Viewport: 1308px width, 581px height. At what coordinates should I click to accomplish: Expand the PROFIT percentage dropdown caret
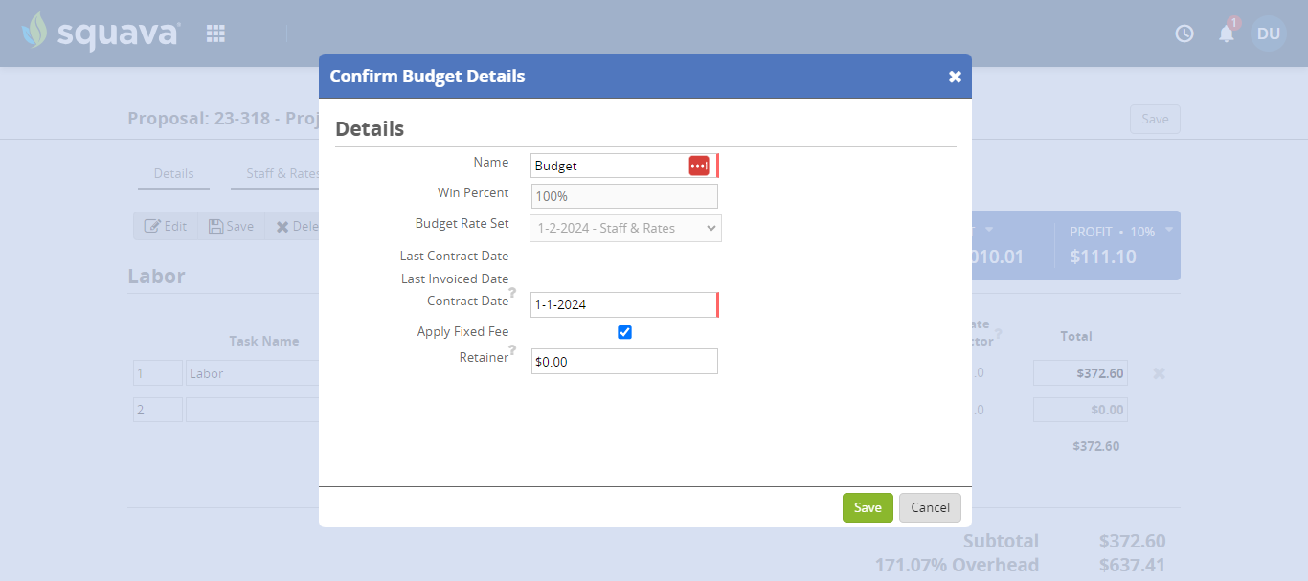[x=1168, y=230]
